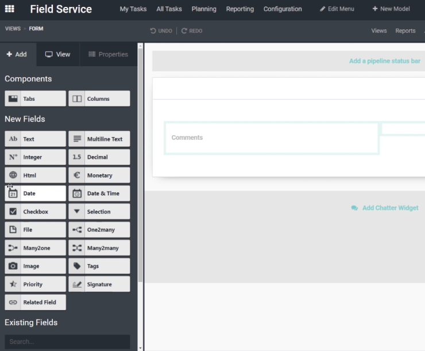425x351 pixels.
Task: Pick the Priority star icon
Action: pos(13,284)
